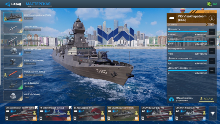Viewport: 220px width, 124px height.
Task: Select the AK-630 air defense slot
Action: pos(13,96)
